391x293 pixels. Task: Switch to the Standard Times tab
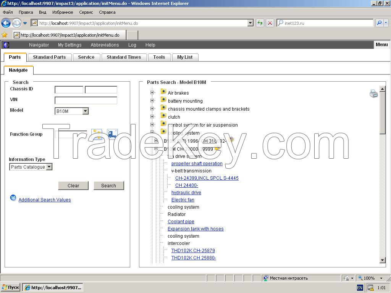pos(124,57)
